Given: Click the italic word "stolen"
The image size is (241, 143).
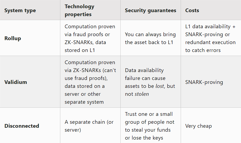Looking at the screenshot, I should coord(142,94).
